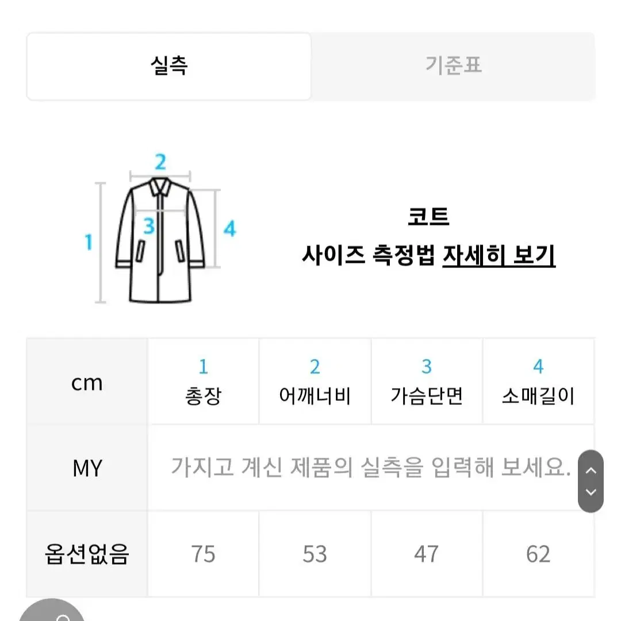Select the 소매길이 column header
621x621 pixels.
coord(538,381)
